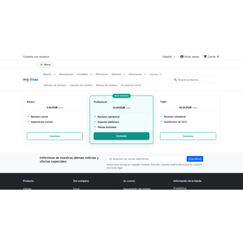Viewport: 243px width, 243px height.
Task: Click the Products footer heading
Action: click(28, 181)
